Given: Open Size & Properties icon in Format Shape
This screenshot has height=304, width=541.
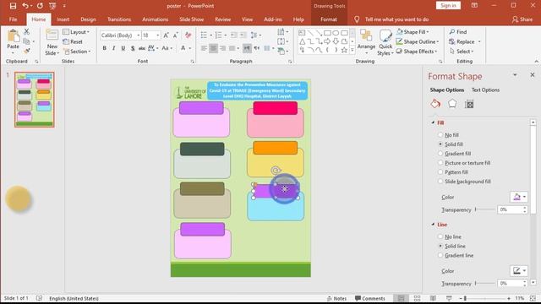Looking at the screenshot, I should click(x=469, y=104).
